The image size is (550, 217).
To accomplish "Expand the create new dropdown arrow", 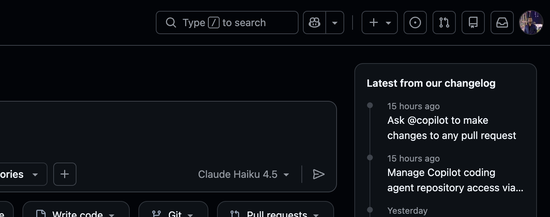I will tap(388, 22).
